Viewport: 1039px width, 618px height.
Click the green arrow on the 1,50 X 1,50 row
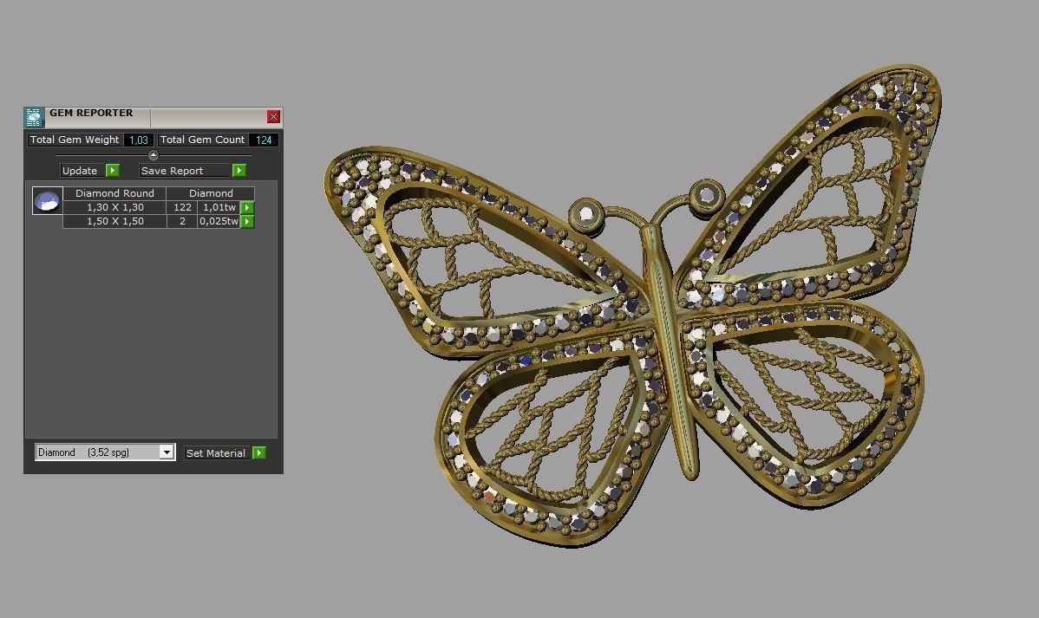247,221
